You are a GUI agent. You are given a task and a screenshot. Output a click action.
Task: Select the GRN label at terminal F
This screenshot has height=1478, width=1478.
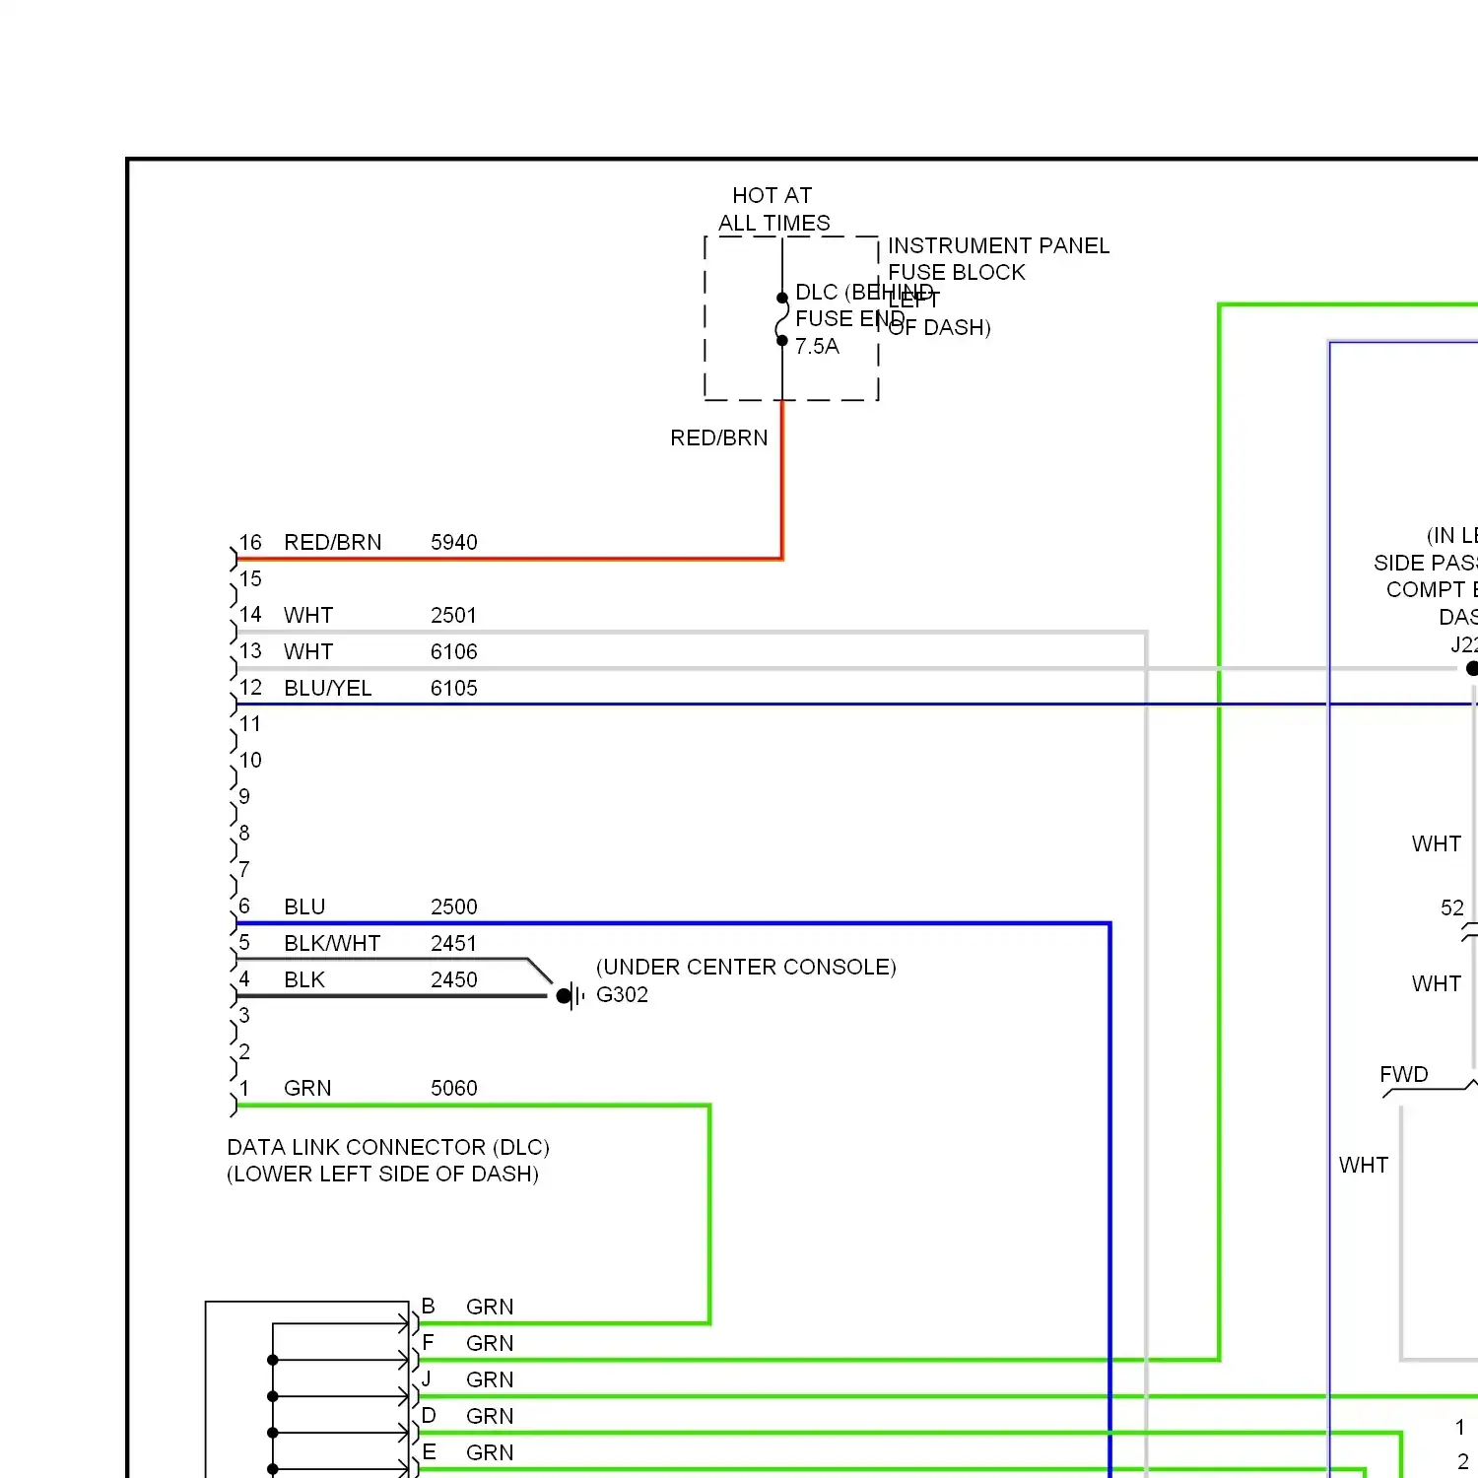click(490, 1344)
